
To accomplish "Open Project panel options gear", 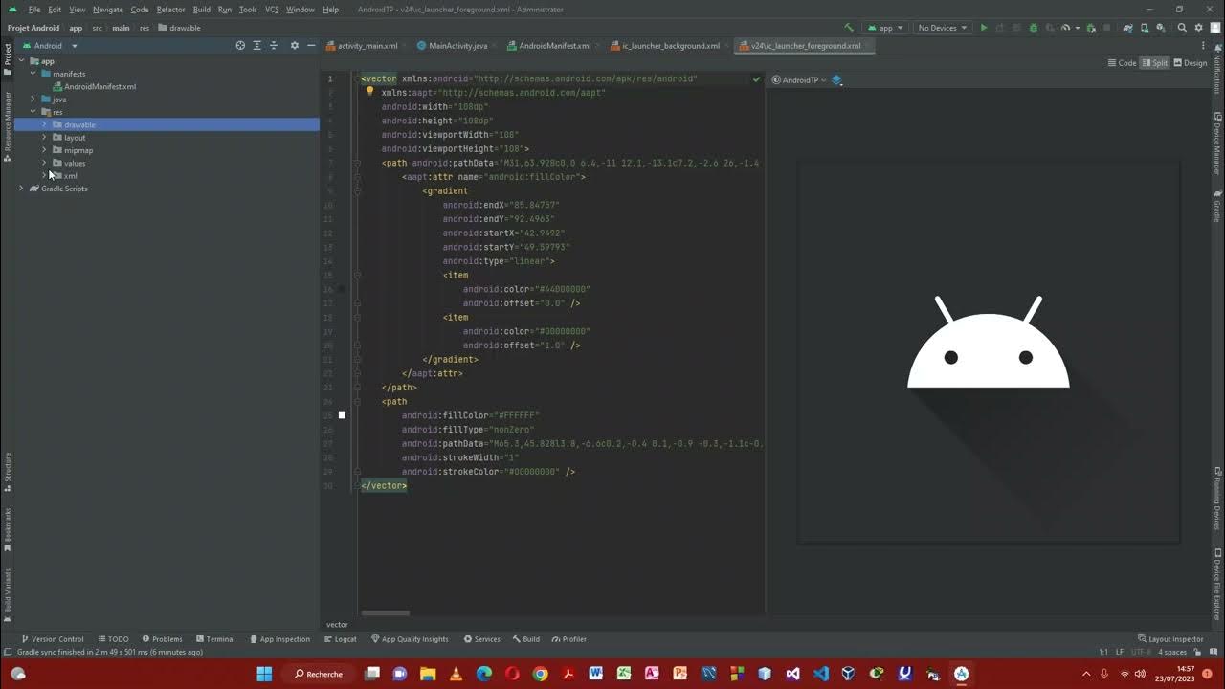I will (295, 45).
